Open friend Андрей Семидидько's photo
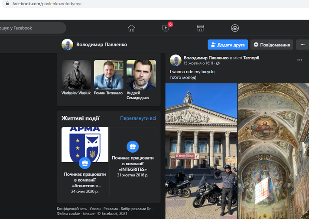Image resolution: width=309 pixels, height=219 pixels. click(x=141, y=75)
